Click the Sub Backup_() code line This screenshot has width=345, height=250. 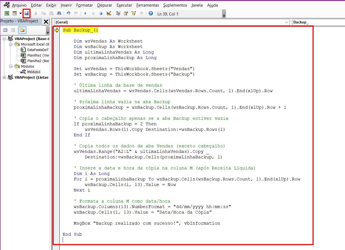(x=80, y=30)
